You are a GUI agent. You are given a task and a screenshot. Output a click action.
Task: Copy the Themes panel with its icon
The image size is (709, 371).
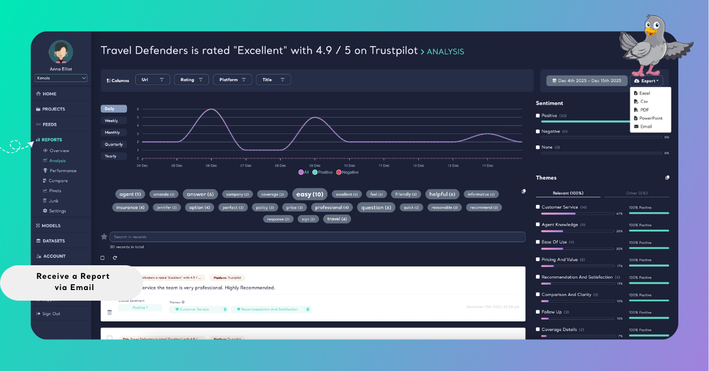click(667, 177)
